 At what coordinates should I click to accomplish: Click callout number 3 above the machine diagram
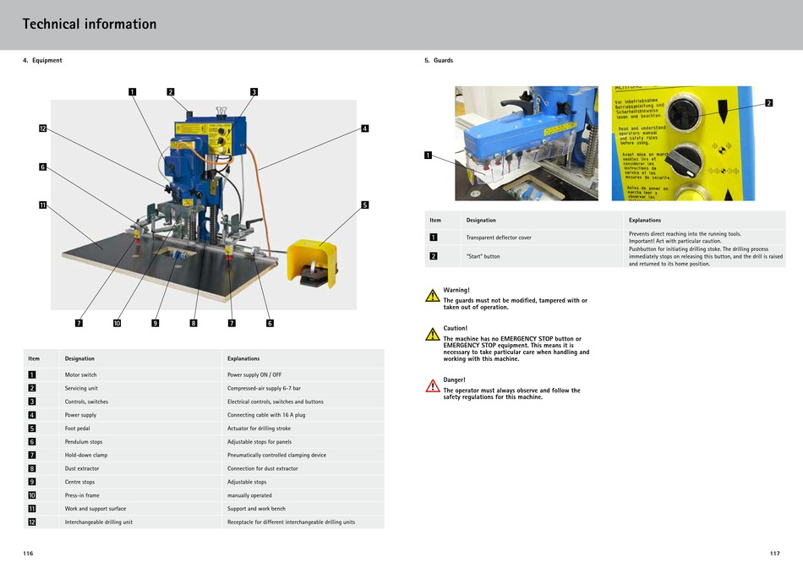(254, 91)
